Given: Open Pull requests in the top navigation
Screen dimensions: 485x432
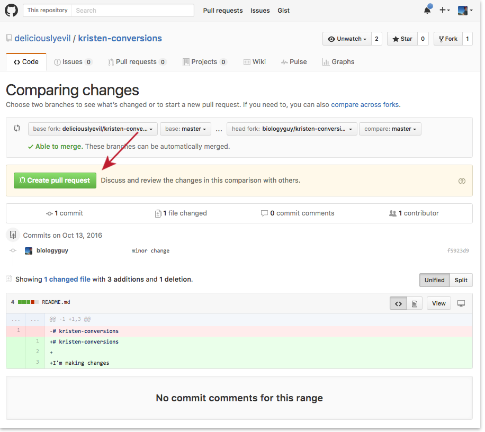Looking at the screenshot, I should 223,11.
